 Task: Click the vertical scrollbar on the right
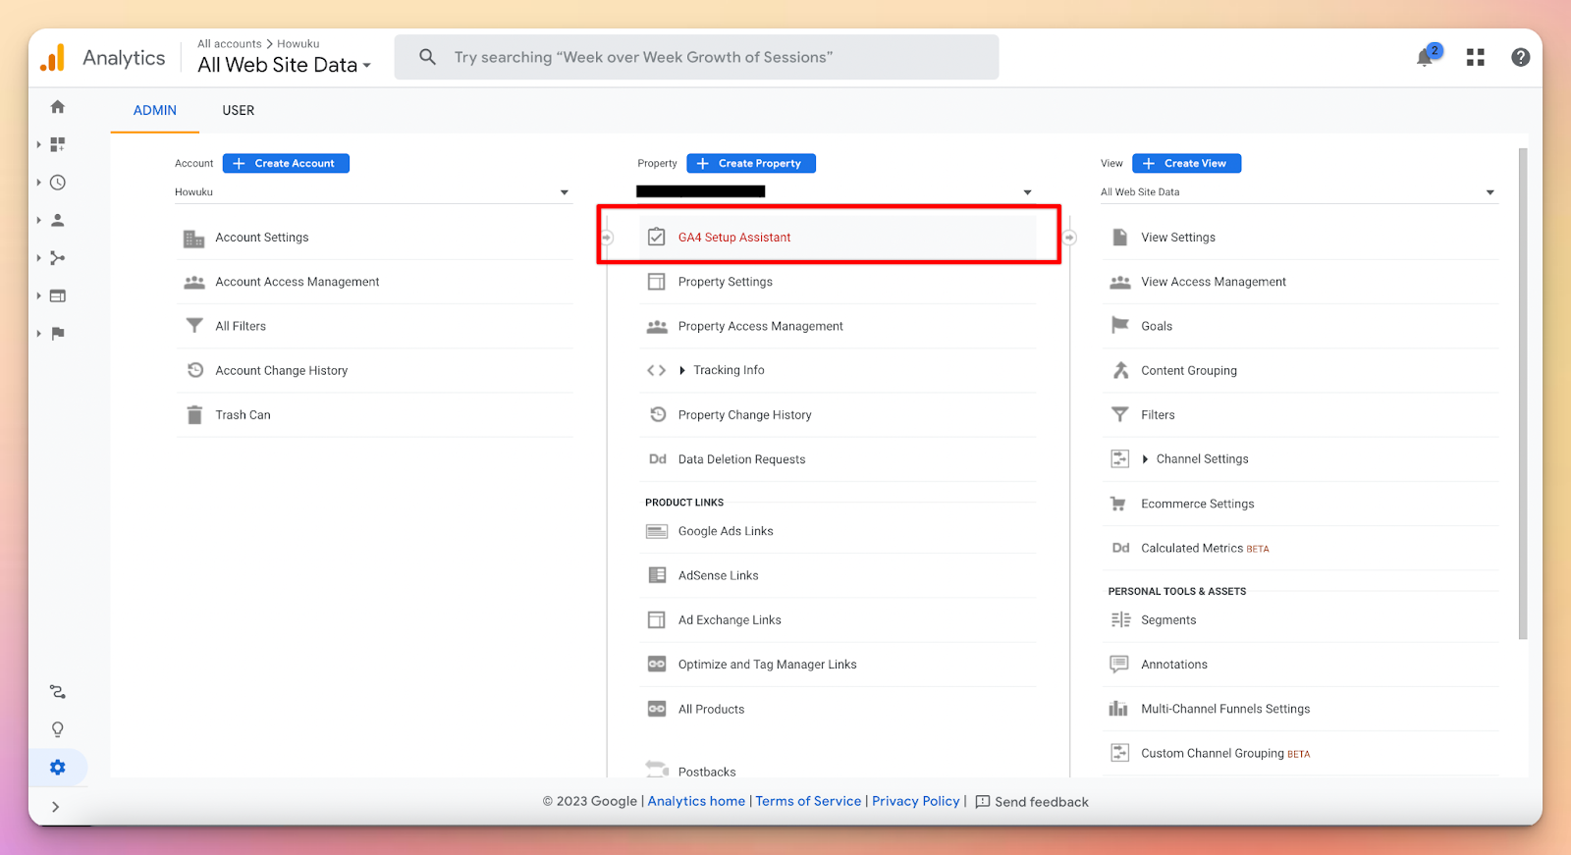click(x=1523, y=393)
